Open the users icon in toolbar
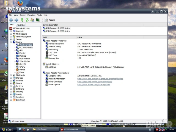This screenshot has width=176, height=132. pyautogui.click(x=32, y=20)
